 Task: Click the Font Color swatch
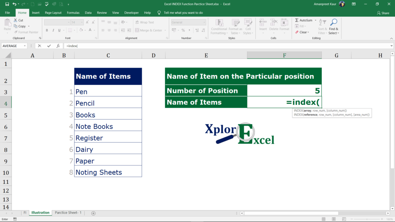(x=90, y=30)
